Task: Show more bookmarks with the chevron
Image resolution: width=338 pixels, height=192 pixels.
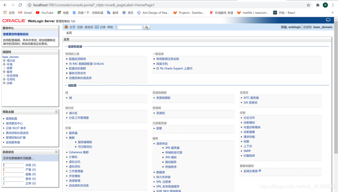Action: click(332, 13)
